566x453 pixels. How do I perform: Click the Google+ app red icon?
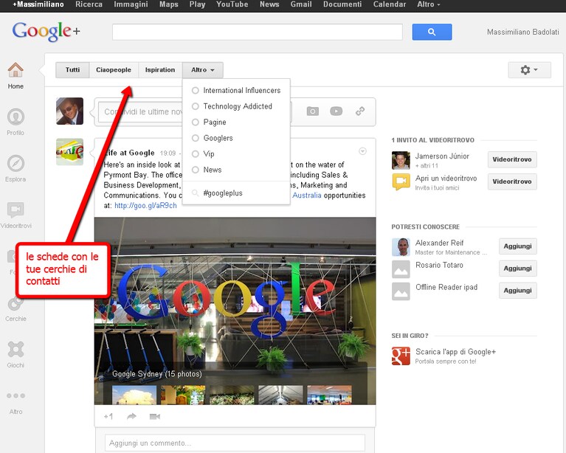(x=401, y=356)
